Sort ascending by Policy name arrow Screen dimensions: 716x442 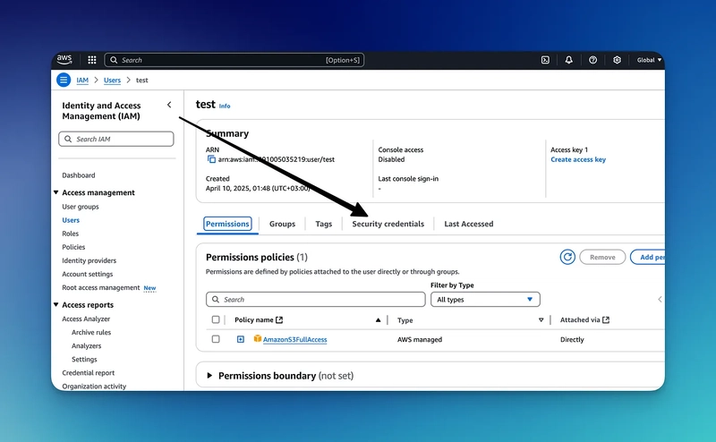coord(378,320)
